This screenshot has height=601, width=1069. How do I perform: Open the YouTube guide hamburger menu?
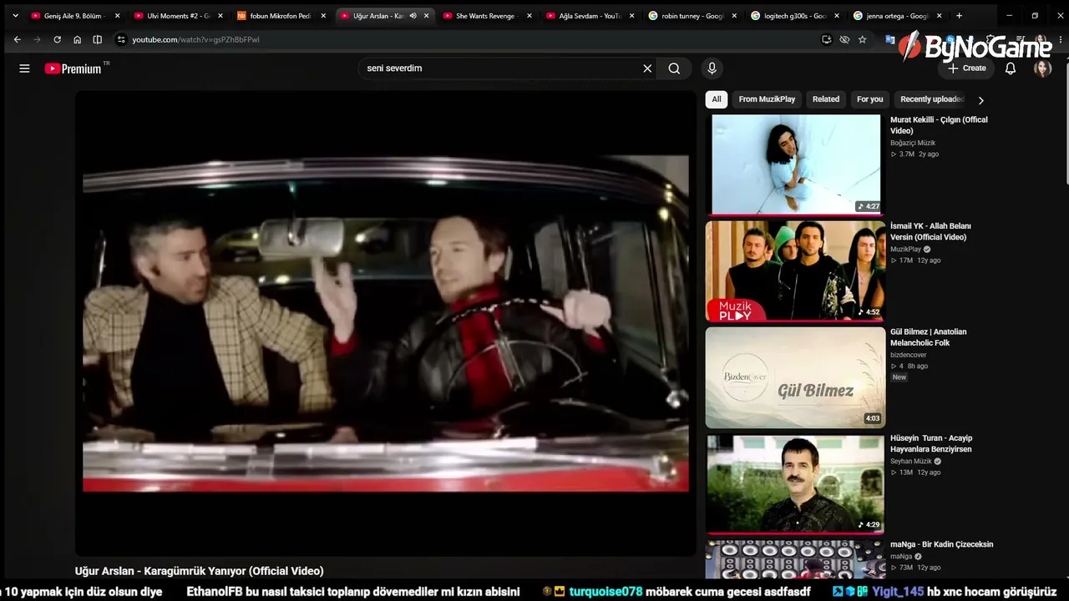click(x=24, y=68)
